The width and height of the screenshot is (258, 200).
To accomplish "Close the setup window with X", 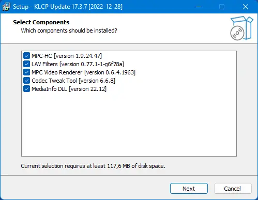I will pos(246,7).
